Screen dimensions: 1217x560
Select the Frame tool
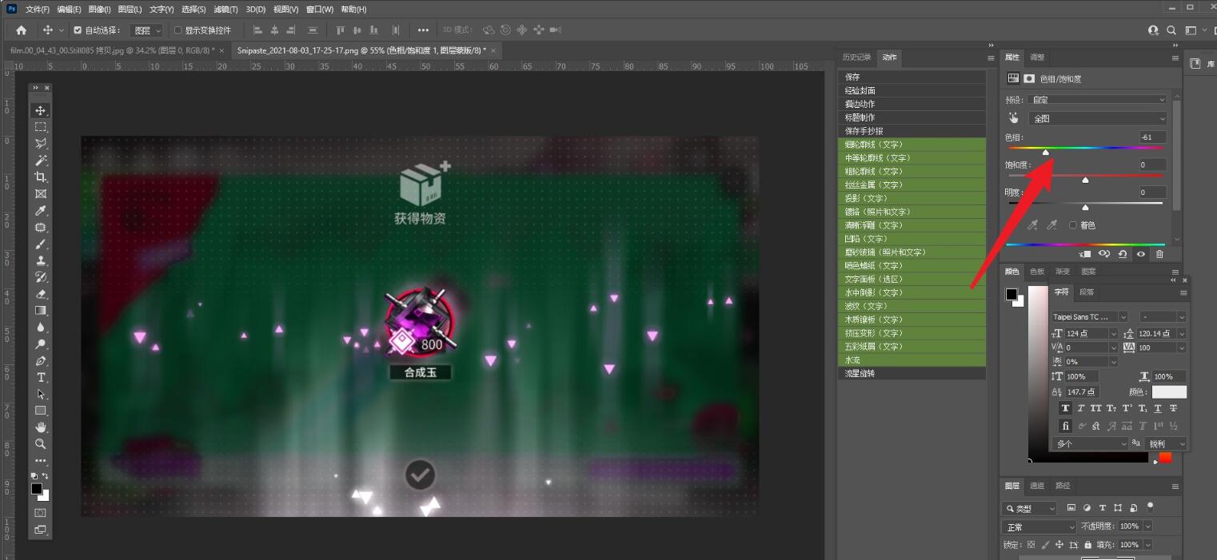pyautogui.click(x=40, y=194)
